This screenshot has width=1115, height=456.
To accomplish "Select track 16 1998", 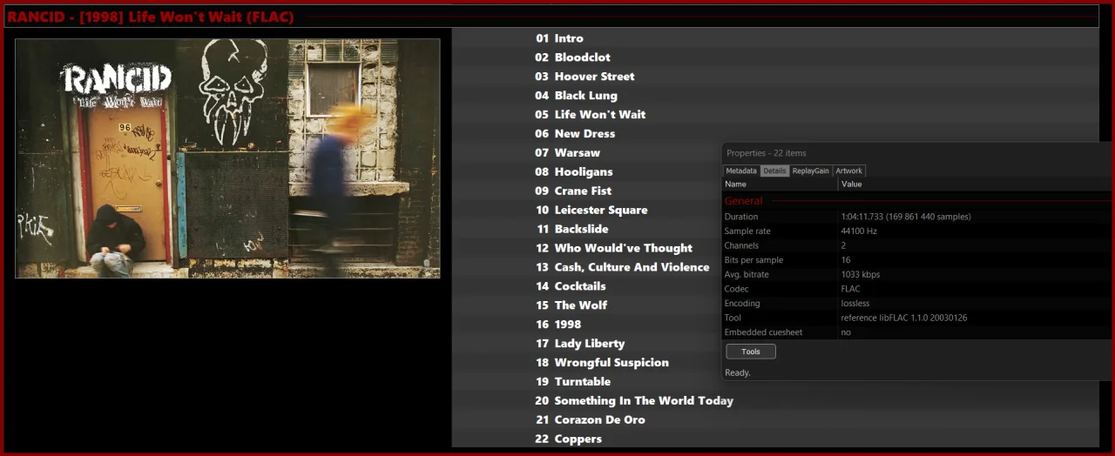I will pyautogui.click(x=586, y=325).
